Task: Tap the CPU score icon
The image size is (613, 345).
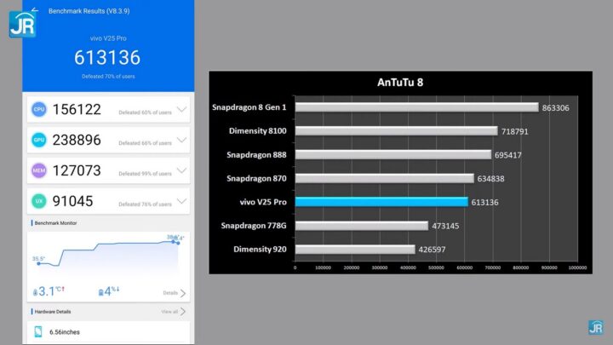Action: (x=39, y=109)
